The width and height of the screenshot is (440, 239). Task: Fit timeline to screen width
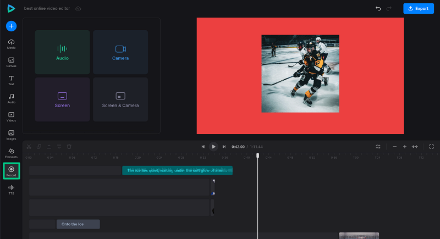(x=415, y=147)
